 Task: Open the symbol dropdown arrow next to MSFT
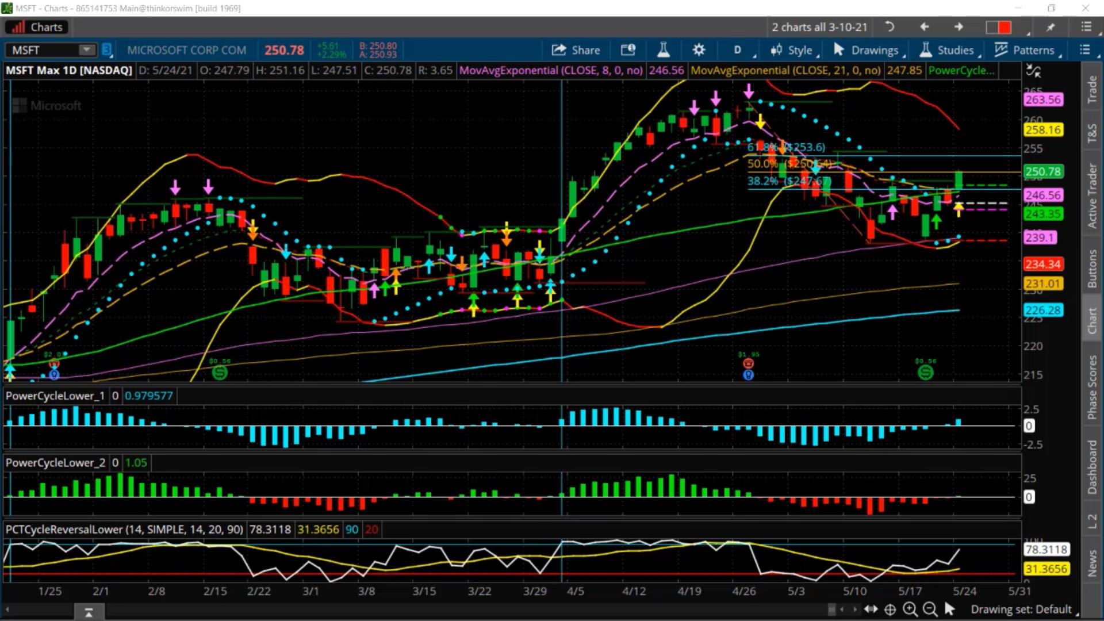[x=87, y=50]
